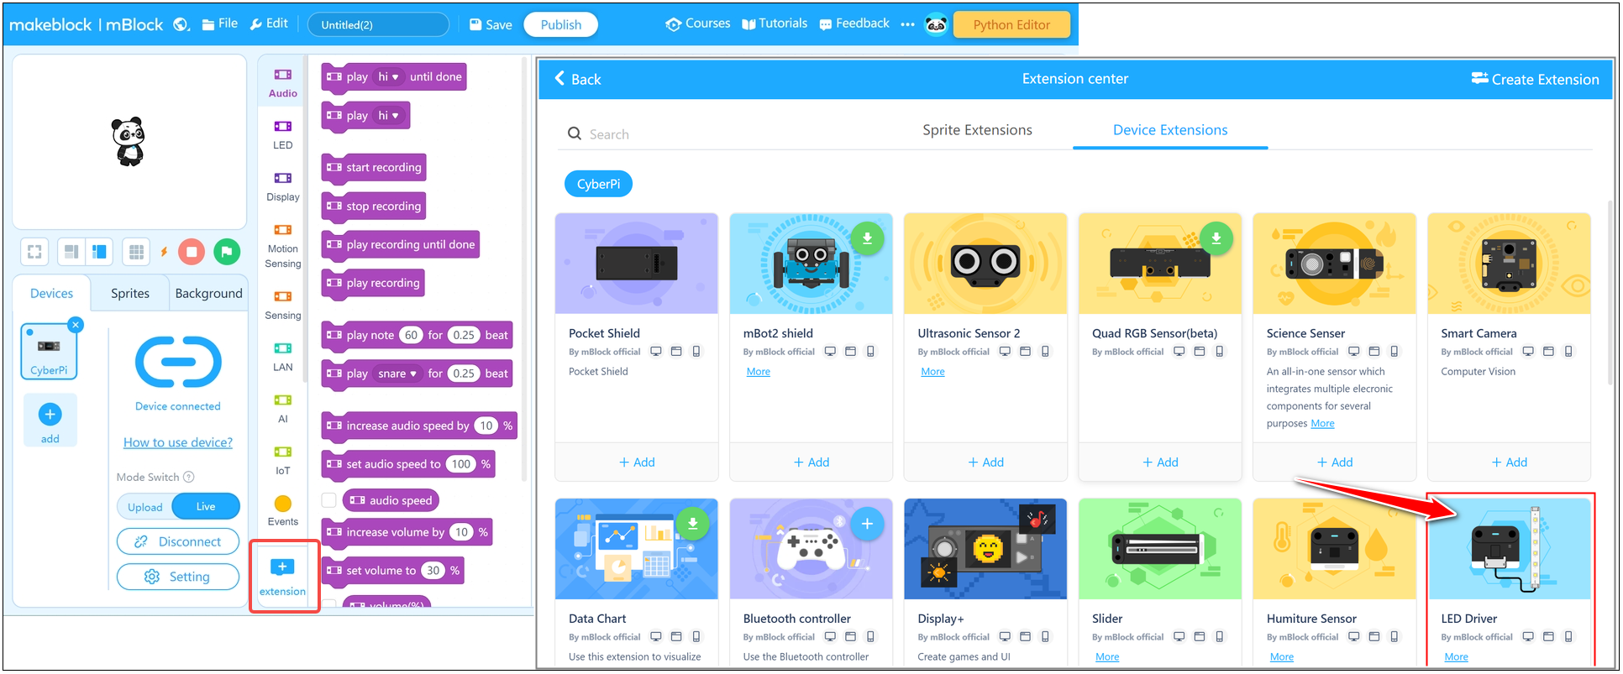Click mBot2 shield download icon
The height and width of the screenshot is (674, 1623).
point(867,238)
